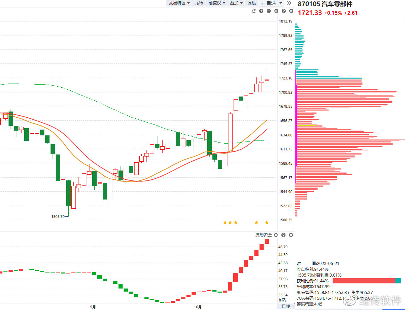The width and height of the screenshot is (405, 310).
Task: Click the red portion of 获利比例 bar
Action: coord(364,281)
